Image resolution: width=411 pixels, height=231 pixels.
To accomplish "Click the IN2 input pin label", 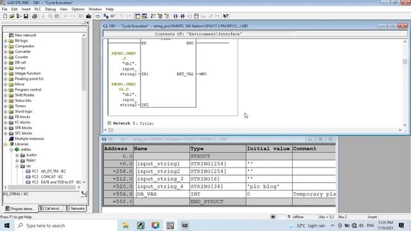I will 145,105.
